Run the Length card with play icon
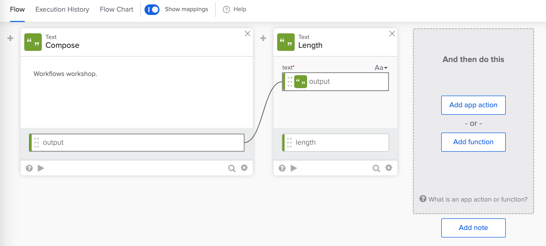 [294, 168]
